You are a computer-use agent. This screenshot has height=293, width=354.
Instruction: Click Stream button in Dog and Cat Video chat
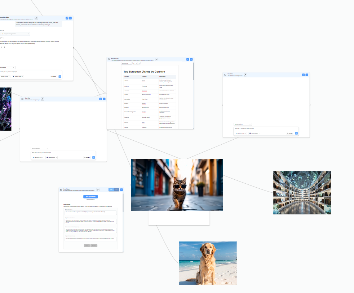pos(53,76)
